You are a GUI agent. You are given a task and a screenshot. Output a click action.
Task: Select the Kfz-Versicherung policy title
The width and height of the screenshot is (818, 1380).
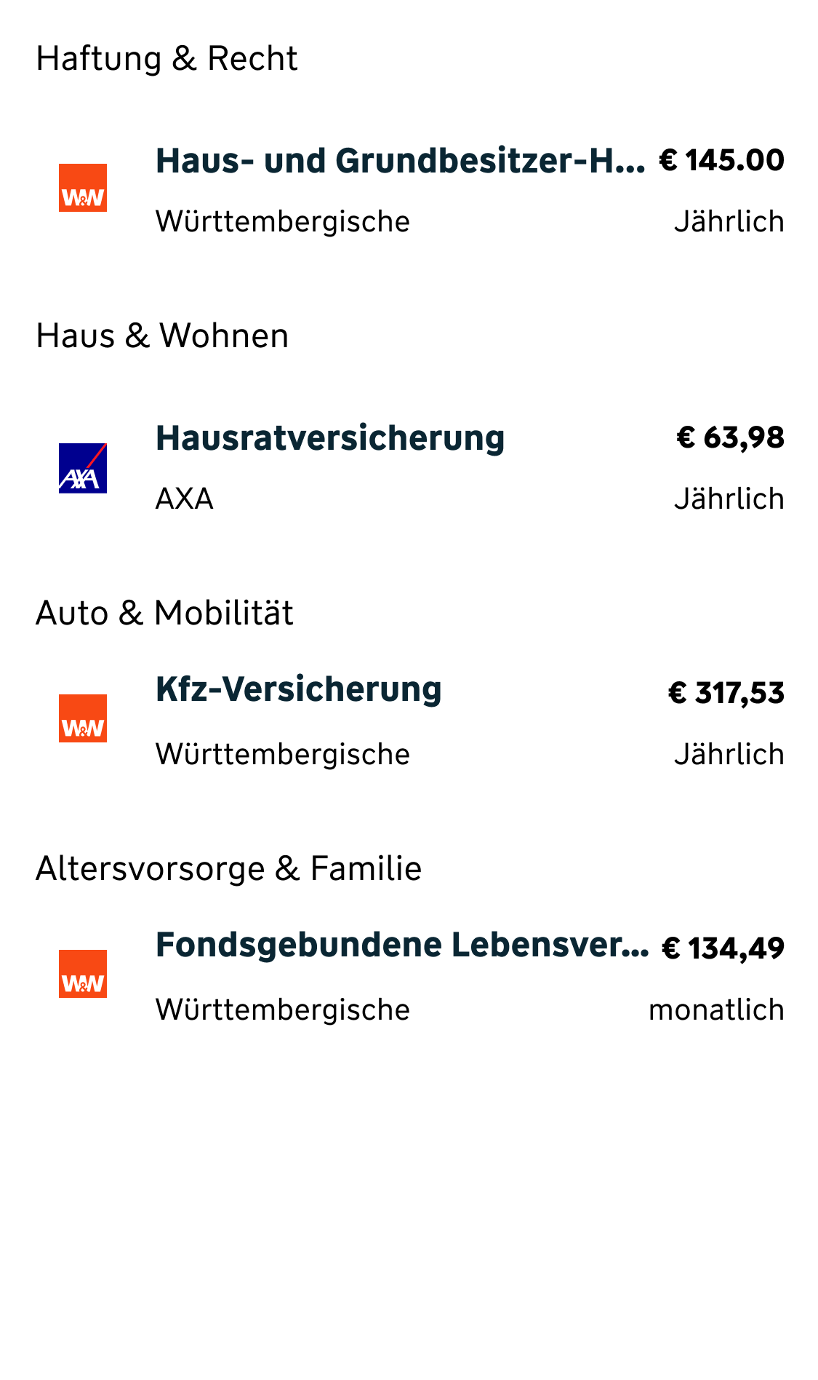pos(299,689)
